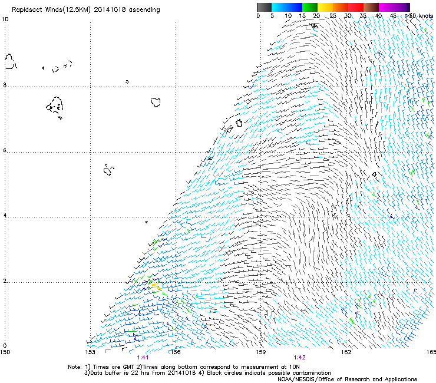
Task: Click the '6' latitude axis label
Action: tap(5, 150)
